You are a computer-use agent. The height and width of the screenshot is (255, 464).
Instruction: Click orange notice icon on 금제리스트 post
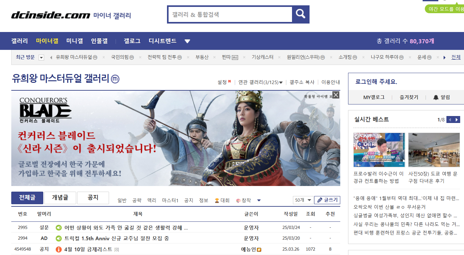(x=59, y=249)
